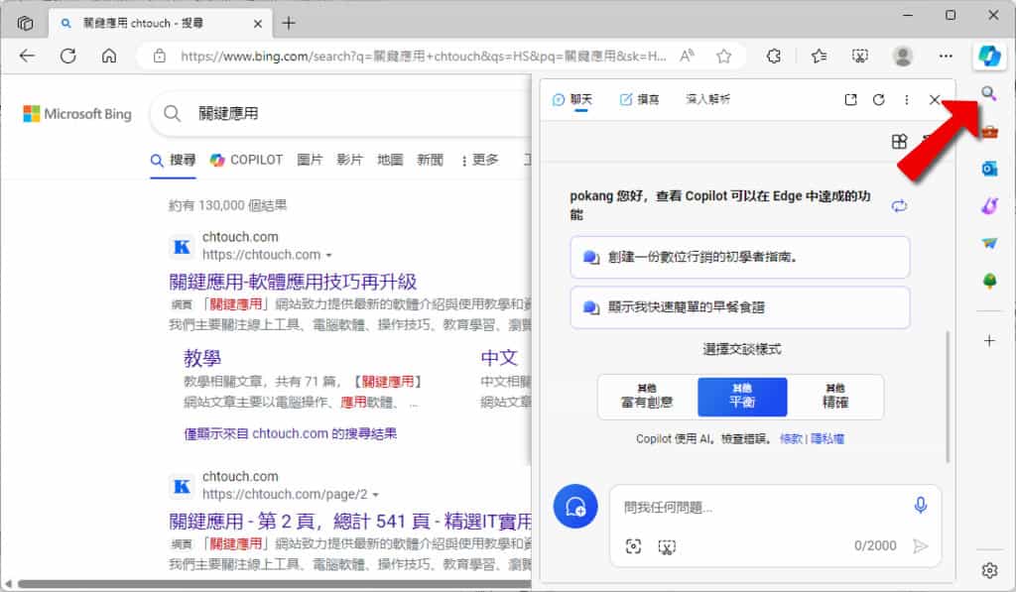Open the Extensions puzzle icon
The height and width of the screenshot is (592, 1016).
click(774, 57)
